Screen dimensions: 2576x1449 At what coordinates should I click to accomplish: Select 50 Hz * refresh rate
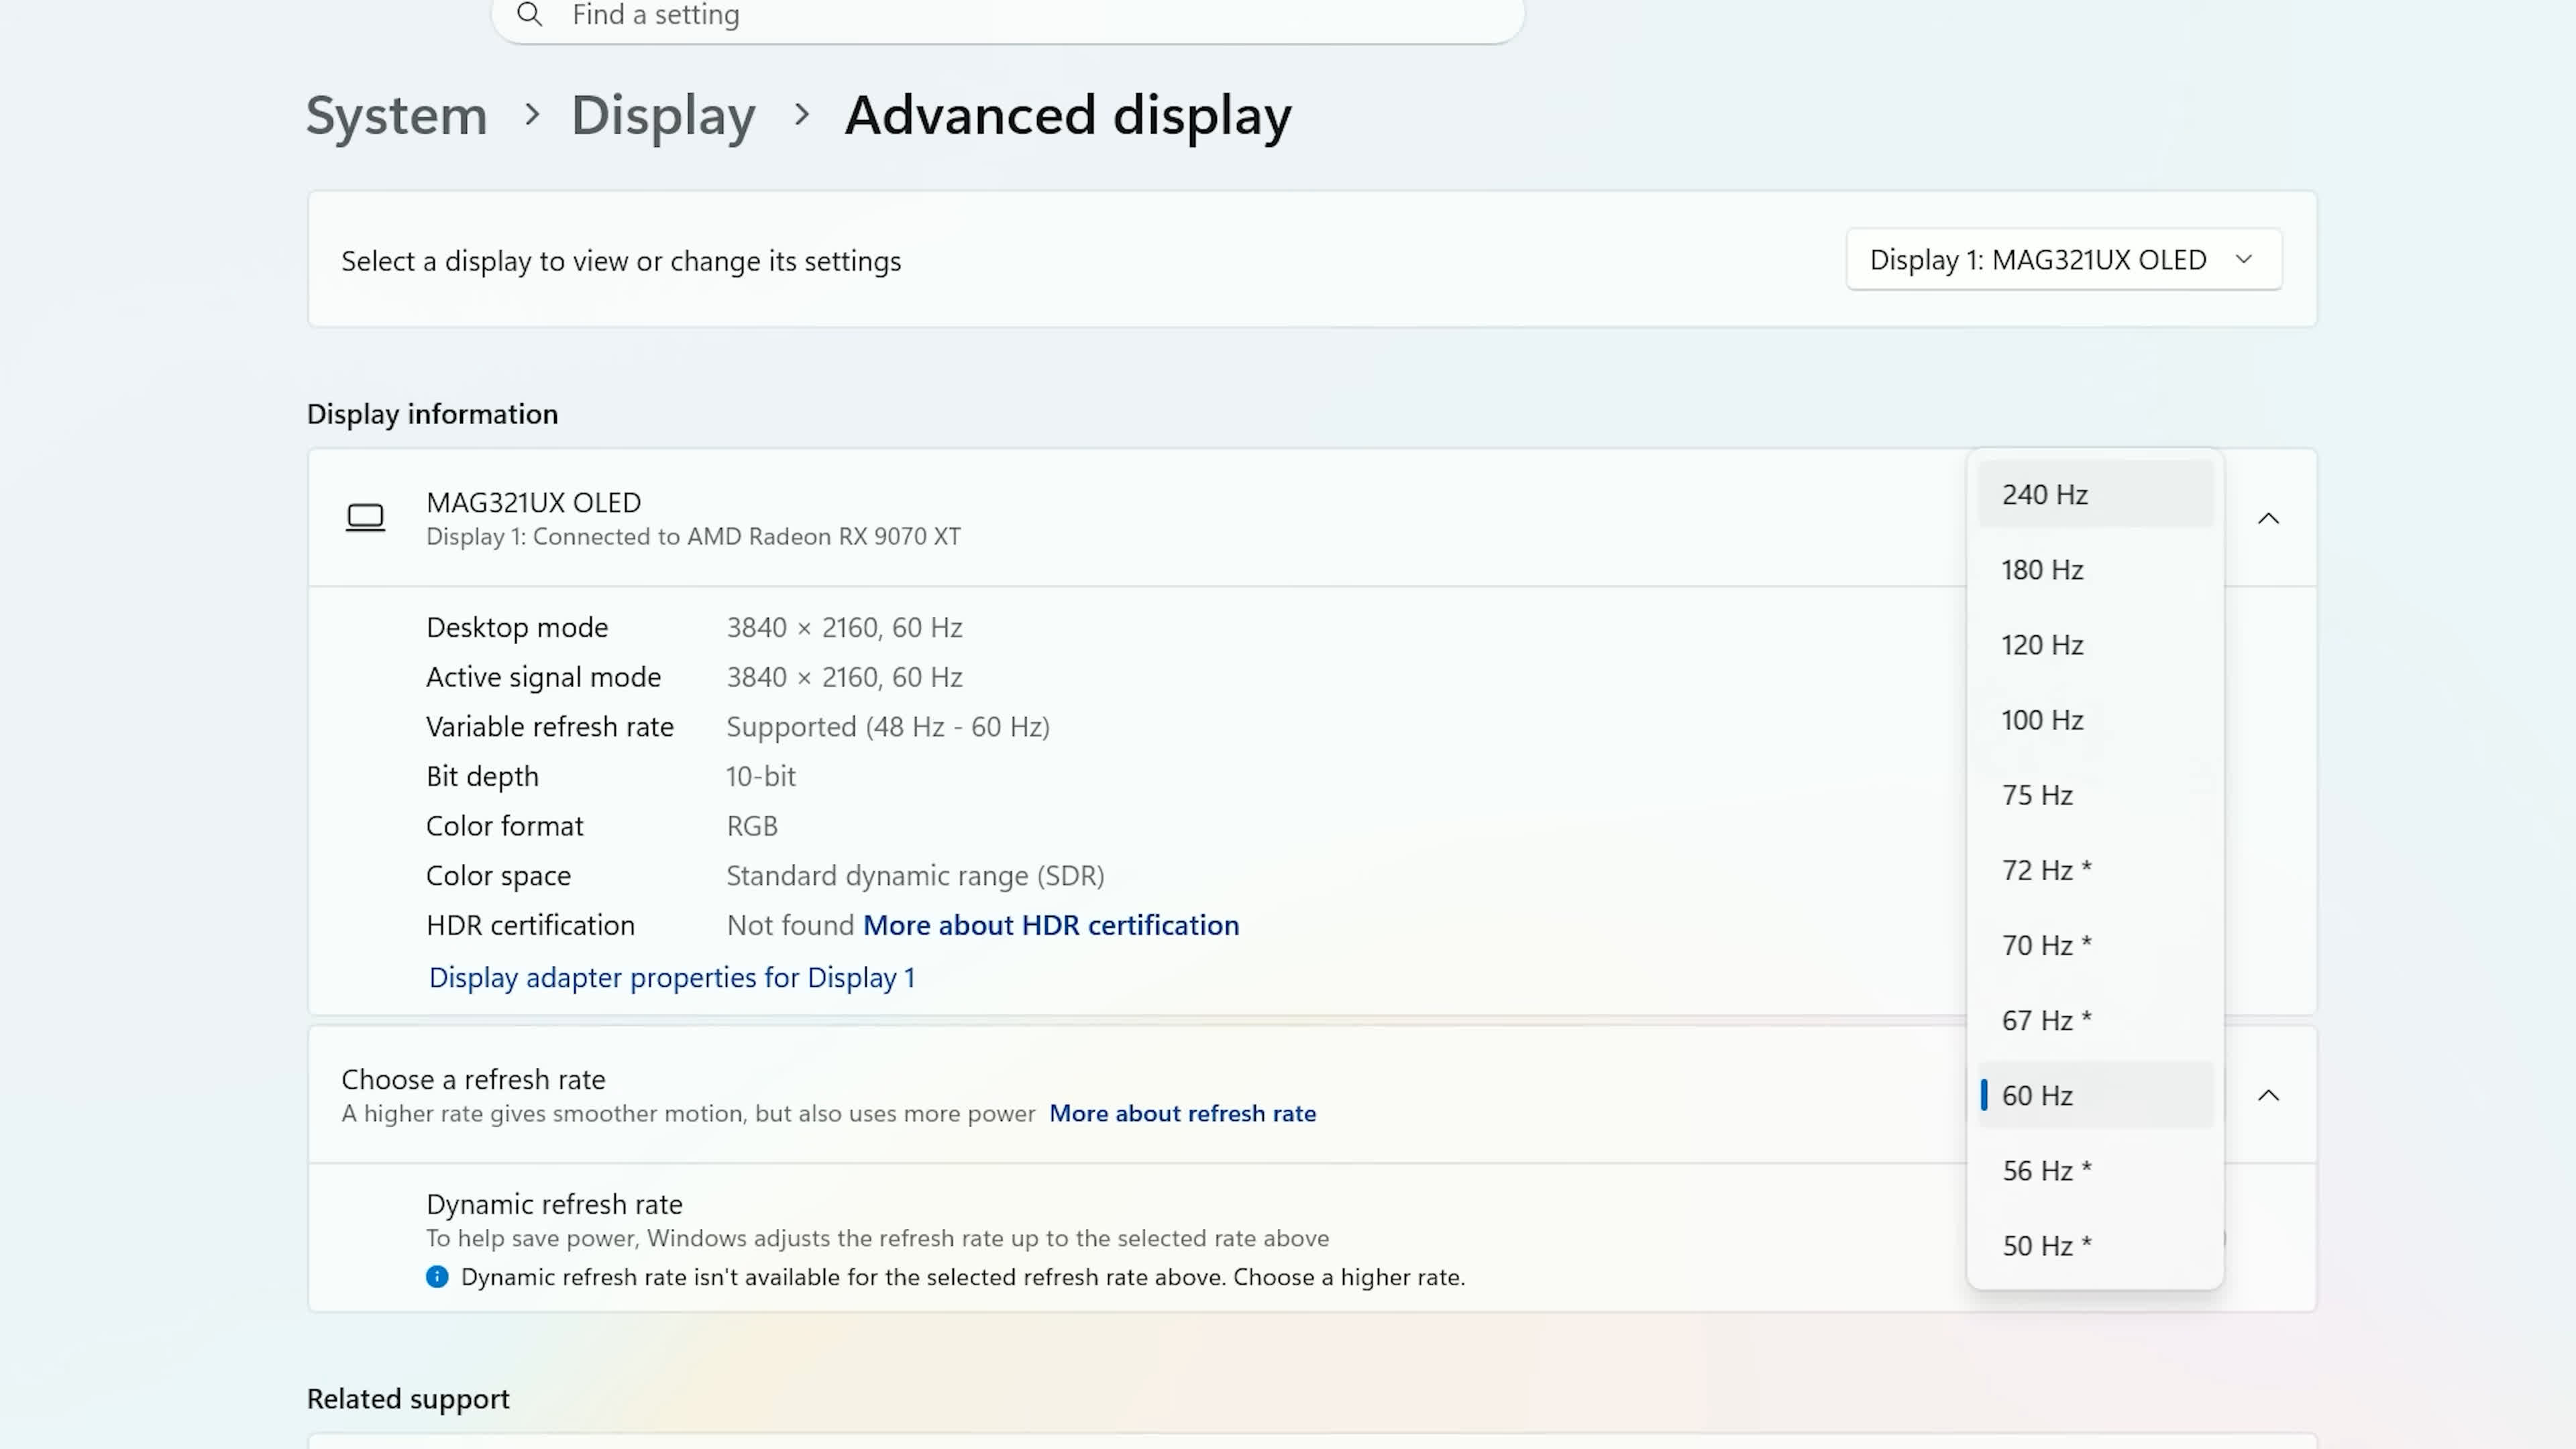point(2095,1245)
